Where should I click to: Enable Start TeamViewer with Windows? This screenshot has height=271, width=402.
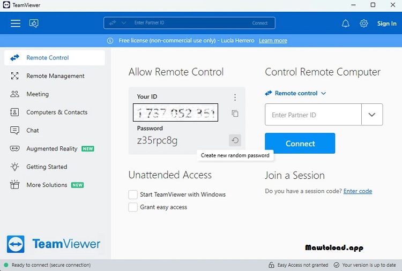pyautogui.click(x=133, y=194)
